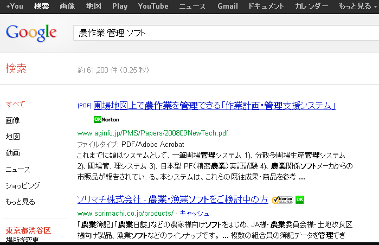Open YouTube from the top bar
The image size is (379, 245).
tap(153, 7)
